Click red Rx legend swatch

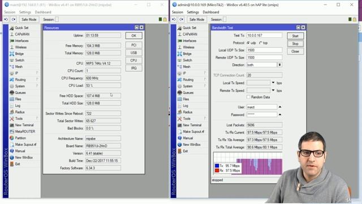(x=217, y=171)
